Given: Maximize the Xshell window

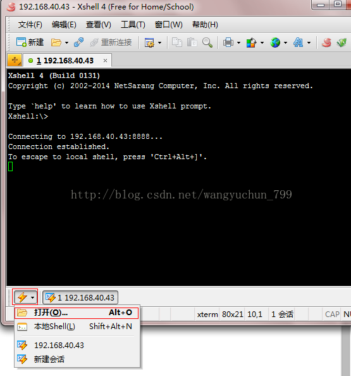Looking at the screenshot, I should tap(338, 4).
